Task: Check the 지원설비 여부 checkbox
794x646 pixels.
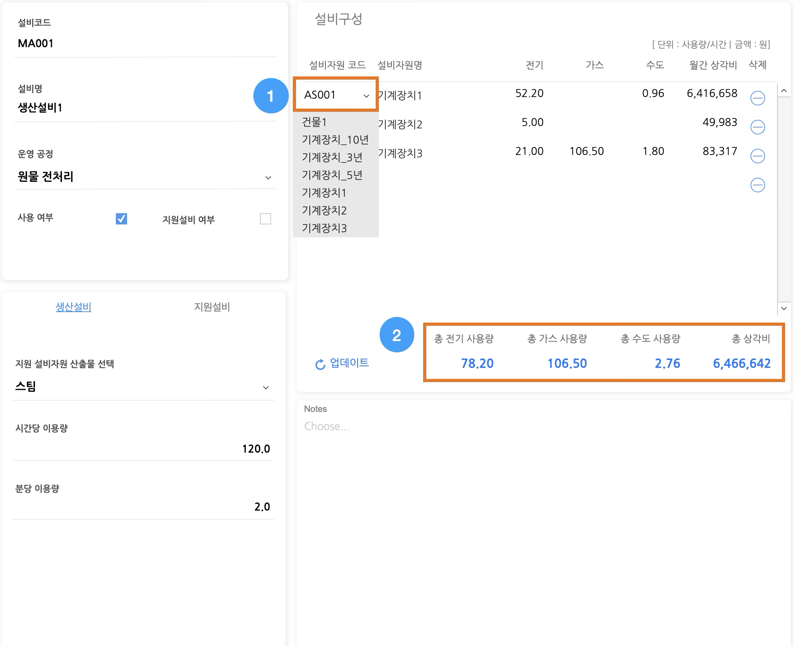Action: pos(265,219)
